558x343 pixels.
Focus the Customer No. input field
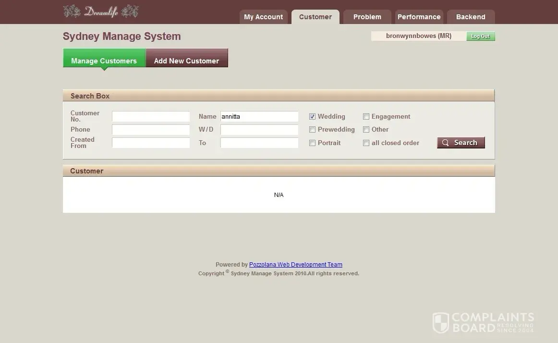pos(151,117)
